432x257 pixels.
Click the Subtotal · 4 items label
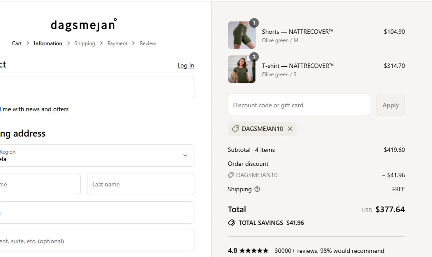point(251,150)
